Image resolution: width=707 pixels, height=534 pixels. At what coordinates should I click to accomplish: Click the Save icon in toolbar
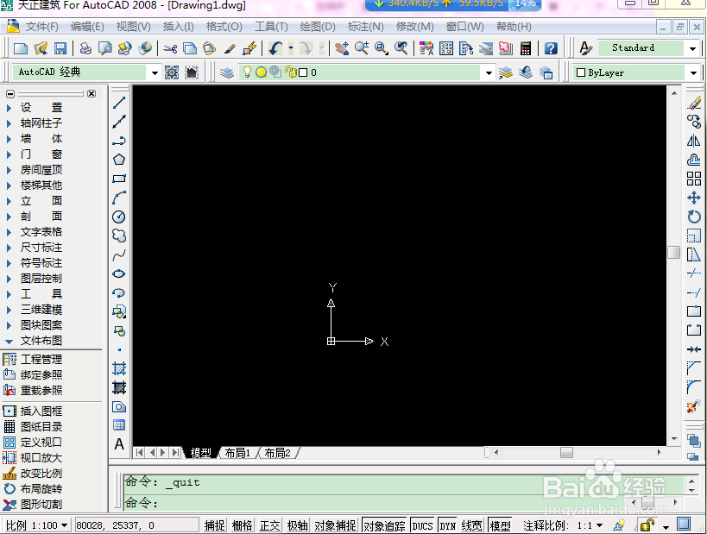tap(60, 48)
